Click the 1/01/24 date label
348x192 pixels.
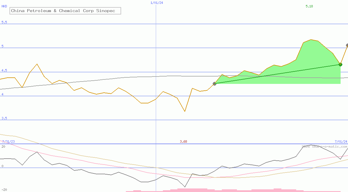click(157, 3)
